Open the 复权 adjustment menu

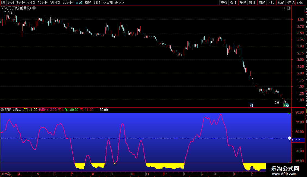coord(224,2)
